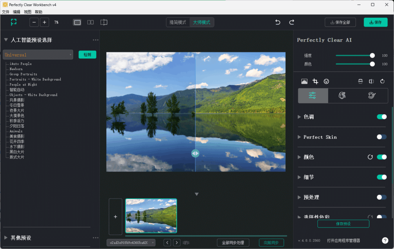Expand the 其他预设 section
This screenshot has height=249, width=394.
click(5, 238)
